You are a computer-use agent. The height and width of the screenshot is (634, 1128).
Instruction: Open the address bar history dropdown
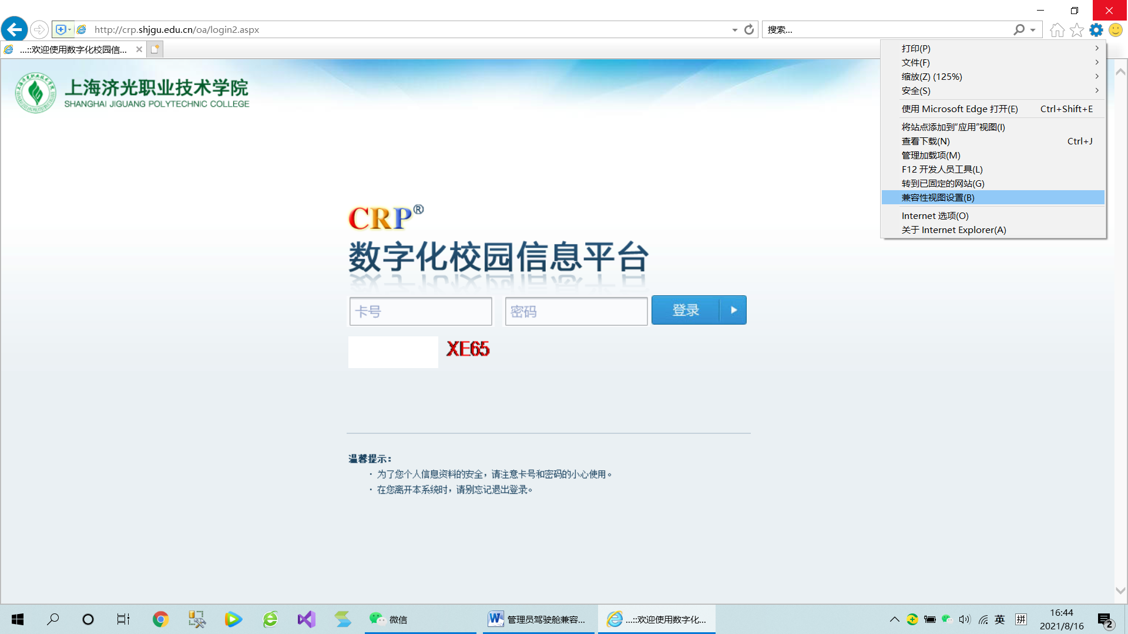[734, 30]
